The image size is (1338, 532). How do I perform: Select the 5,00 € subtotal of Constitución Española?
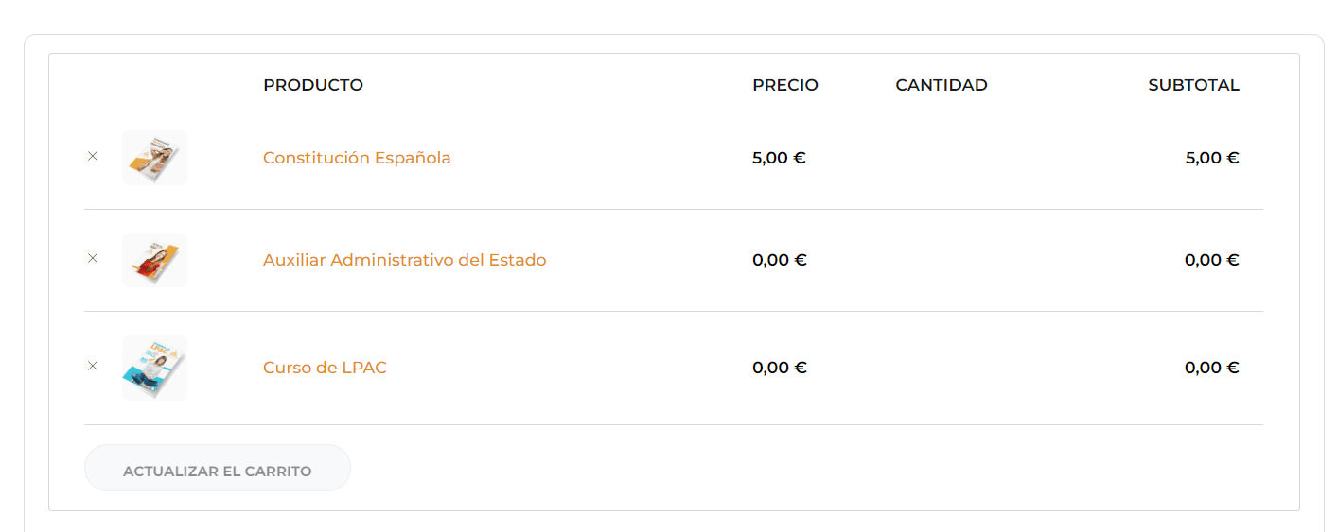(x=1212, y=158)
